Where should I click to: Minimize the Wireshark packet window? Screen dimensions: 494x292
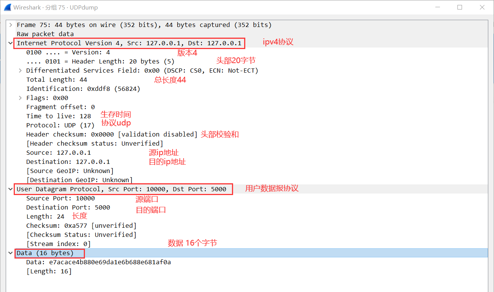coord(438,7)
